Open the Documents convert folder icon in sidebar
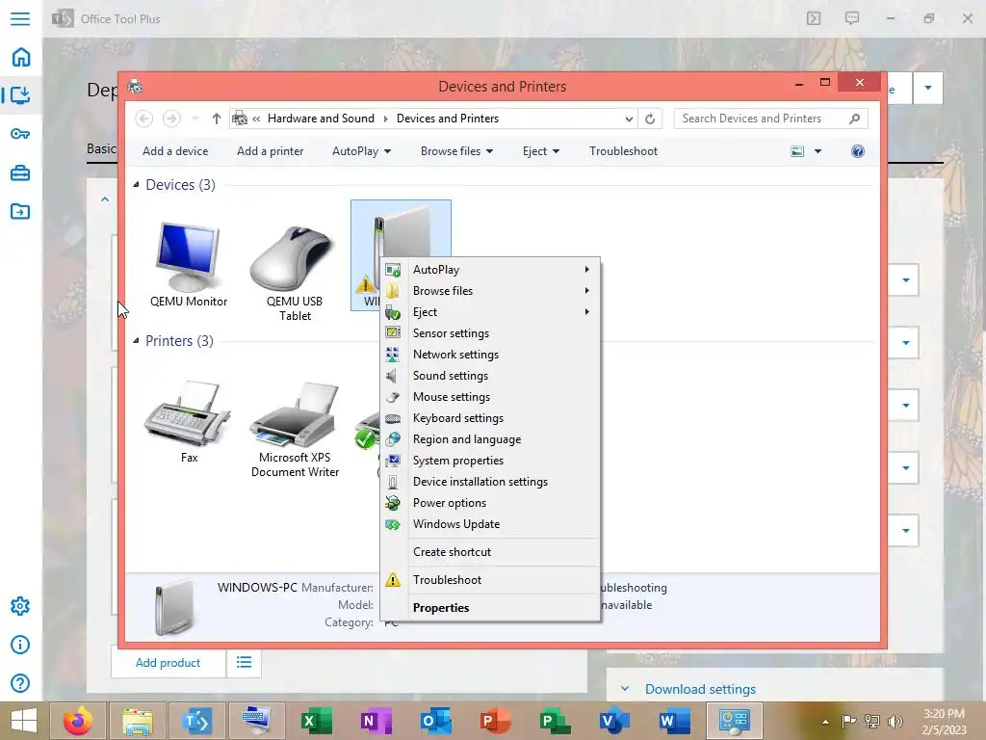Image resolution: width=986 pixels, height=740 pixels. tap(20, 211)
